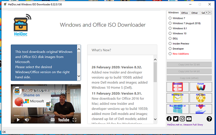Open the YouTube social icon
This screenshot has width=216, height=135.
(x=189, y=119)
